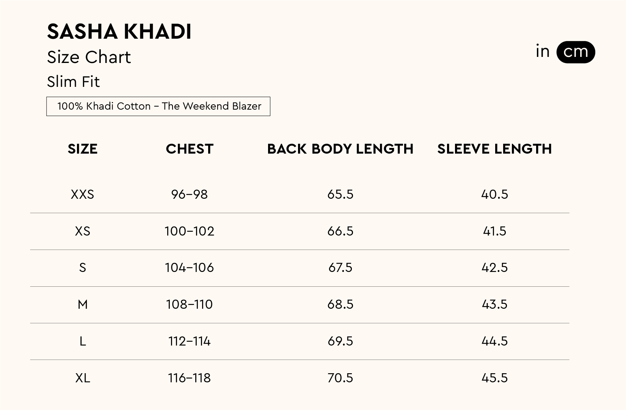Click the Weekend Blazer product label
Image resolution: width=626 pixels, height=410 pixels.
point(158,106)
